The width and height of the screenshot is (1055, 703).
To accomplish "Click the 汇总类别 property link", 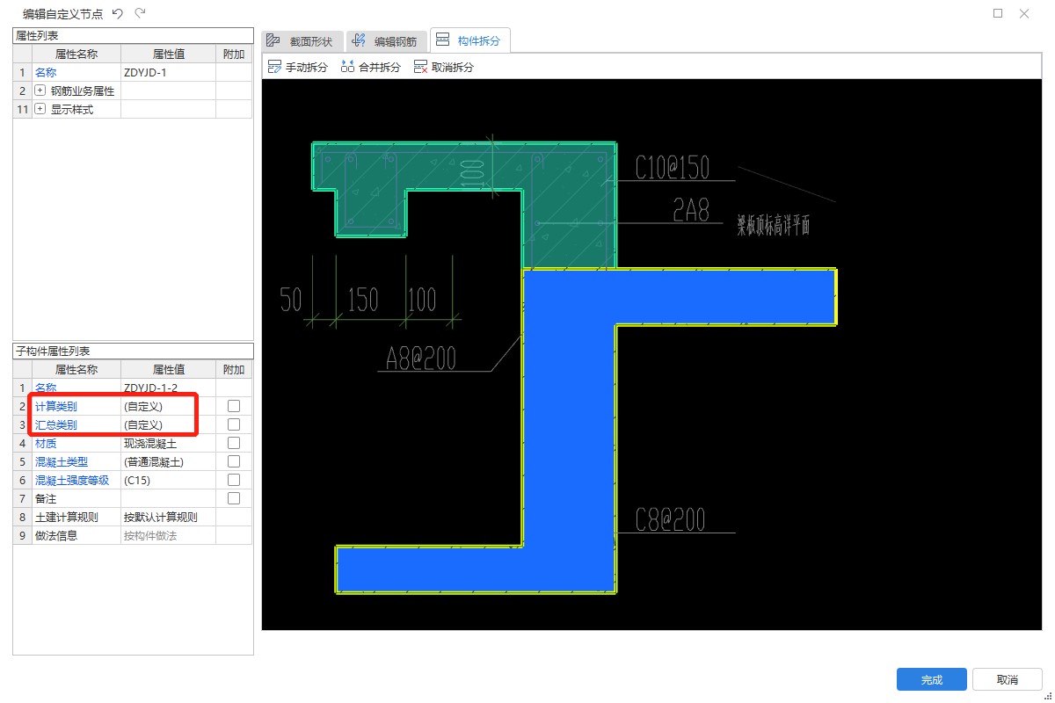I will point(55,424).
